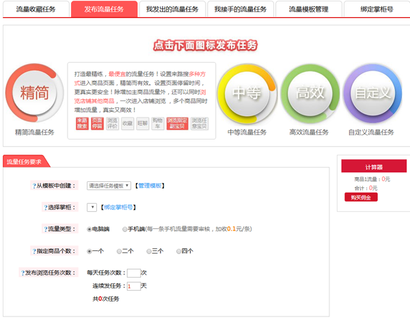Select 电脑端 traffic type radio
This screenshot has width=410, height=320.
[x=89, y=230]
